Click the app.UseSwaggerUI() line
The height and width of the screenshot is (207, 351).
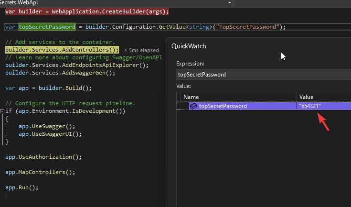50,134
